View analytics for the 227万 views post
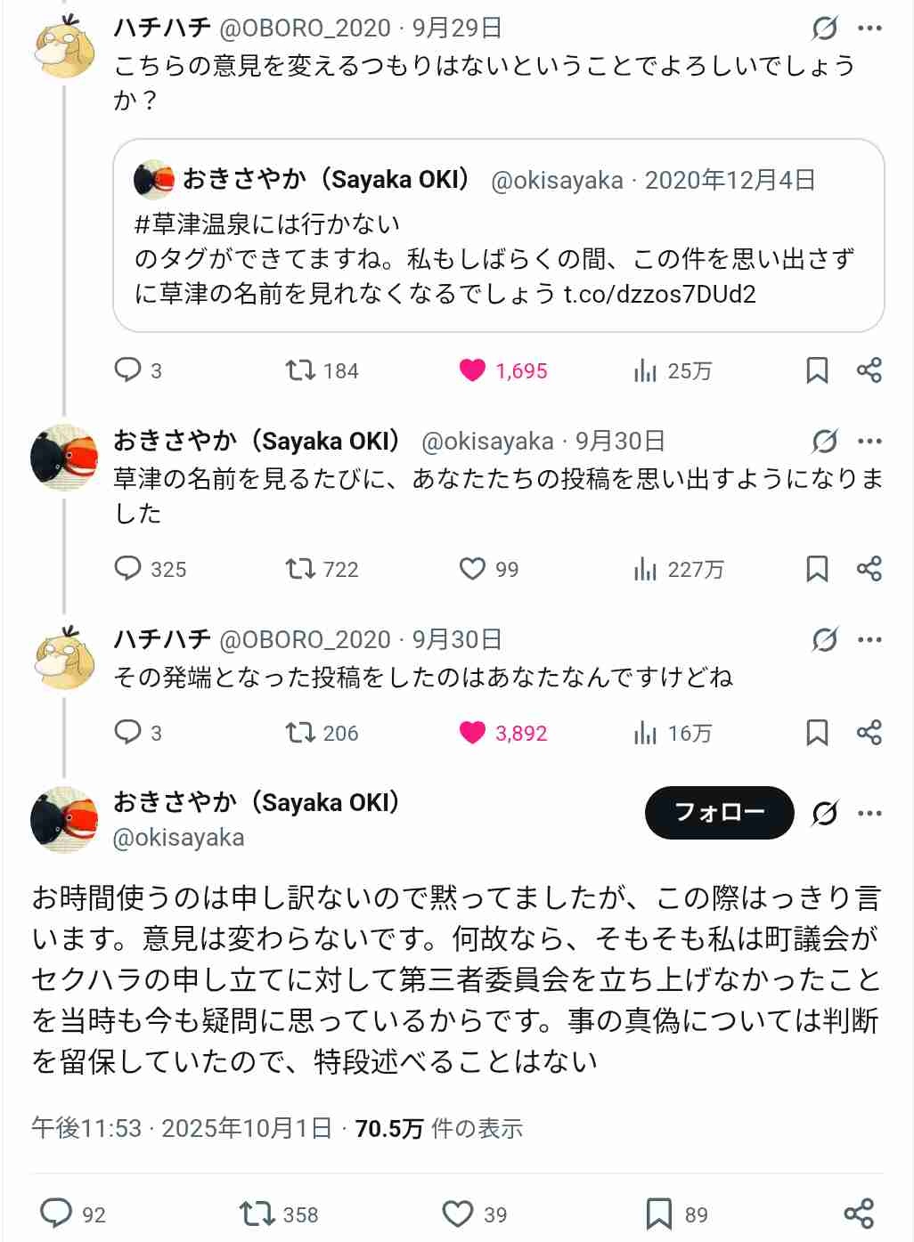Viewport: 914px width, 1242px height. 646,568
